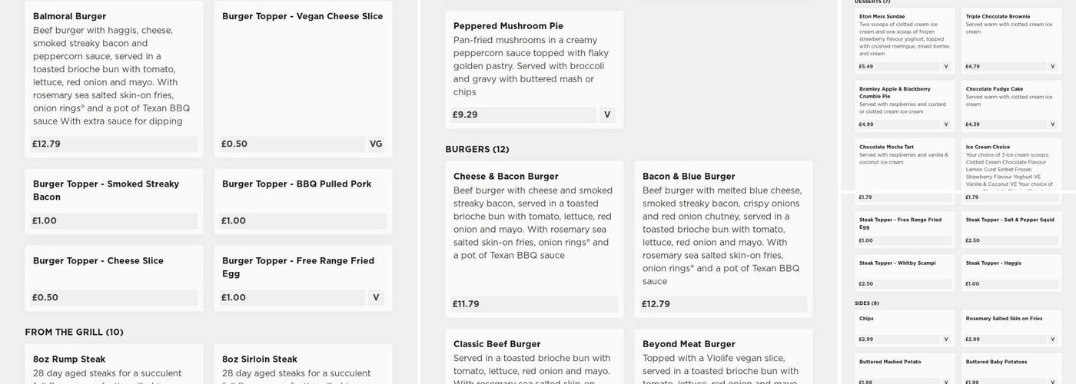
Task: Open the Burgers (12) section heading
Action: pos(477,149)
